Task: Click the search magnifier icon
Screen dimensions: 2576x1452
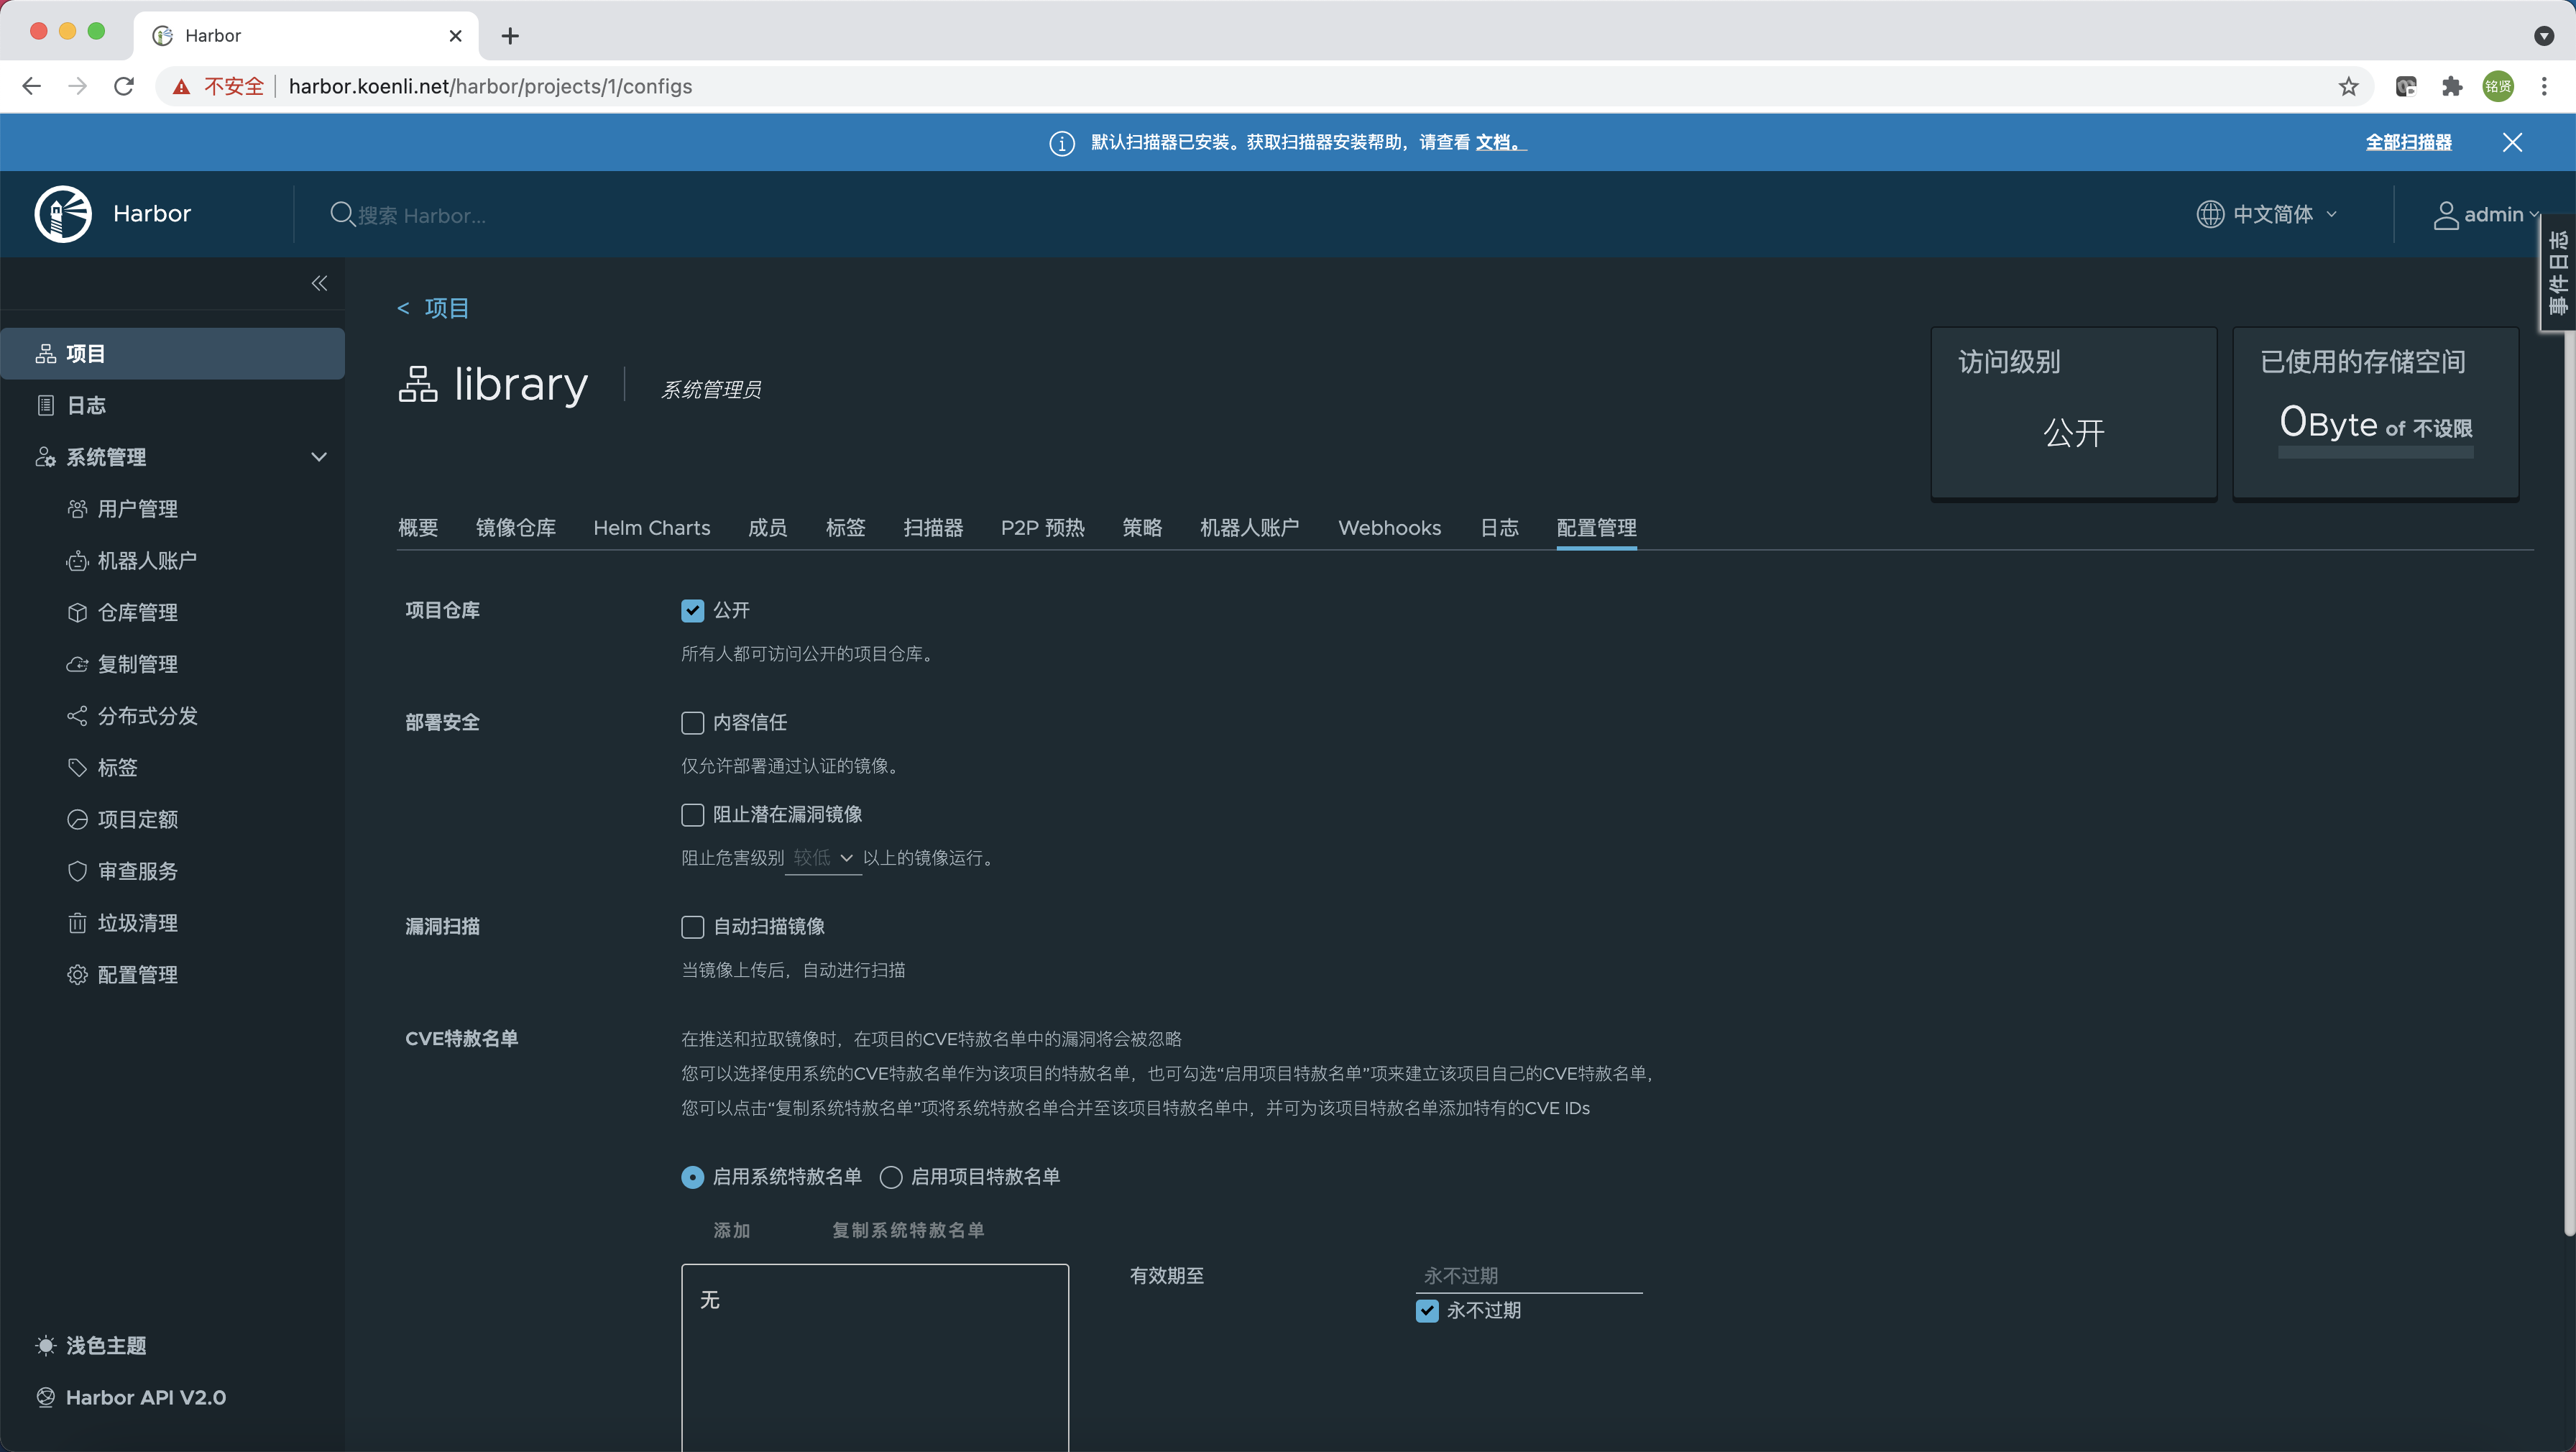Action: tap(341, 214)
